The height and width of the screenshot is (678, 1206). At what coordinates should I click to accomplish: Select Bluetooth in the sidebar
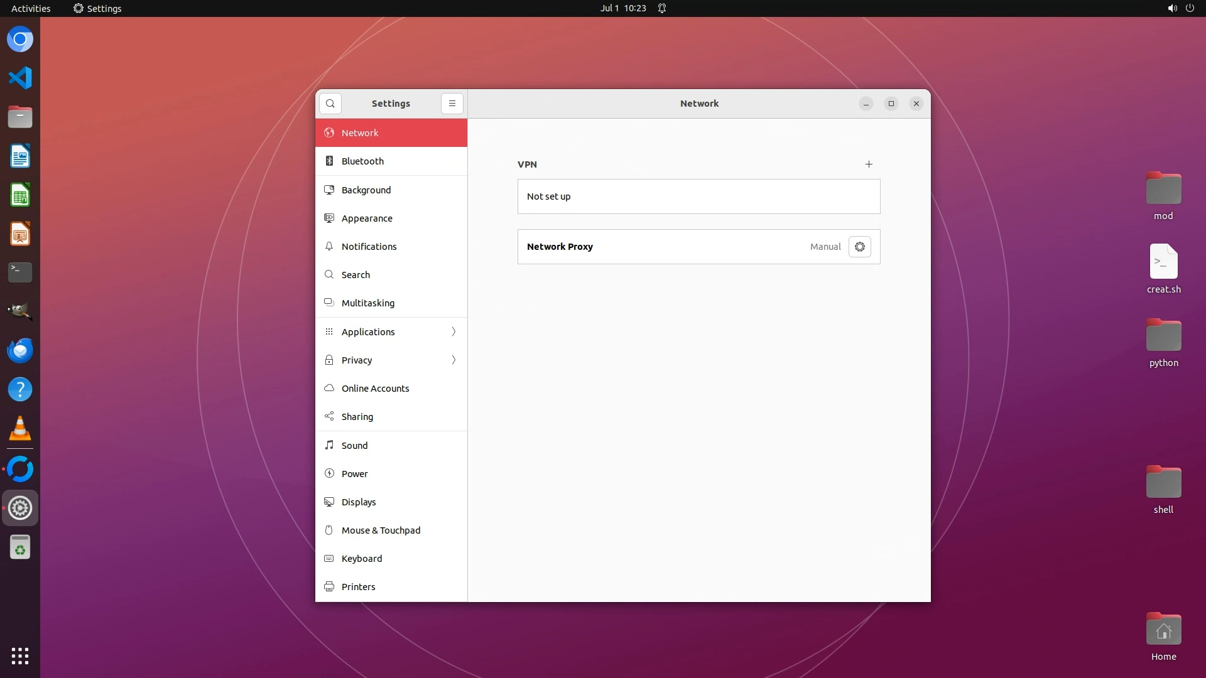362,161
